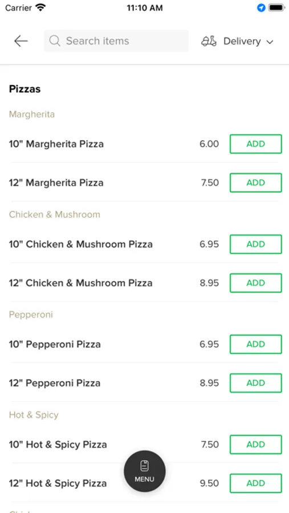Expand the Delivery dropdown chevron

pos(270,42)
